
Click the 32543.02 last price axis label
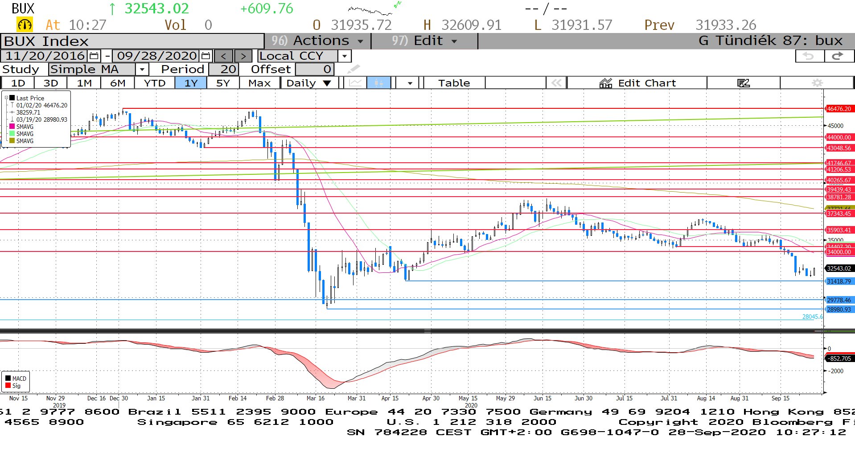839,268
